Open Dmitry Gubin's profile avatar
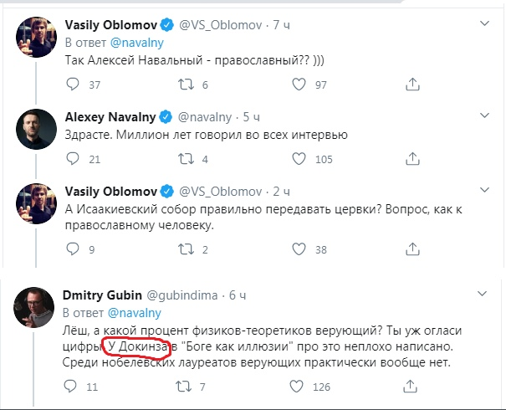This screenshot has width=506, height=410. point(33,310)
